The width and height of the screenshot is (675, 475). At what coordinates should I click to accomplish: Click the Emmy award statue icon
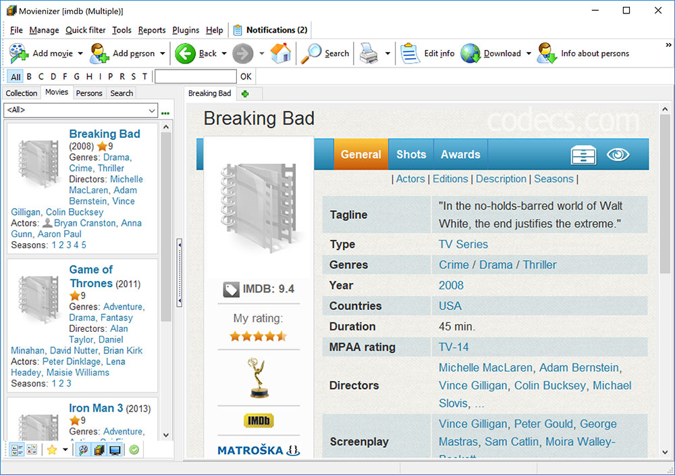(x=259, y=378)
